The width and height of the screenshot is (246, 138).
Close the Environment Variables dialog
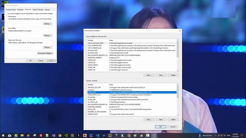[x=180, y=31]
